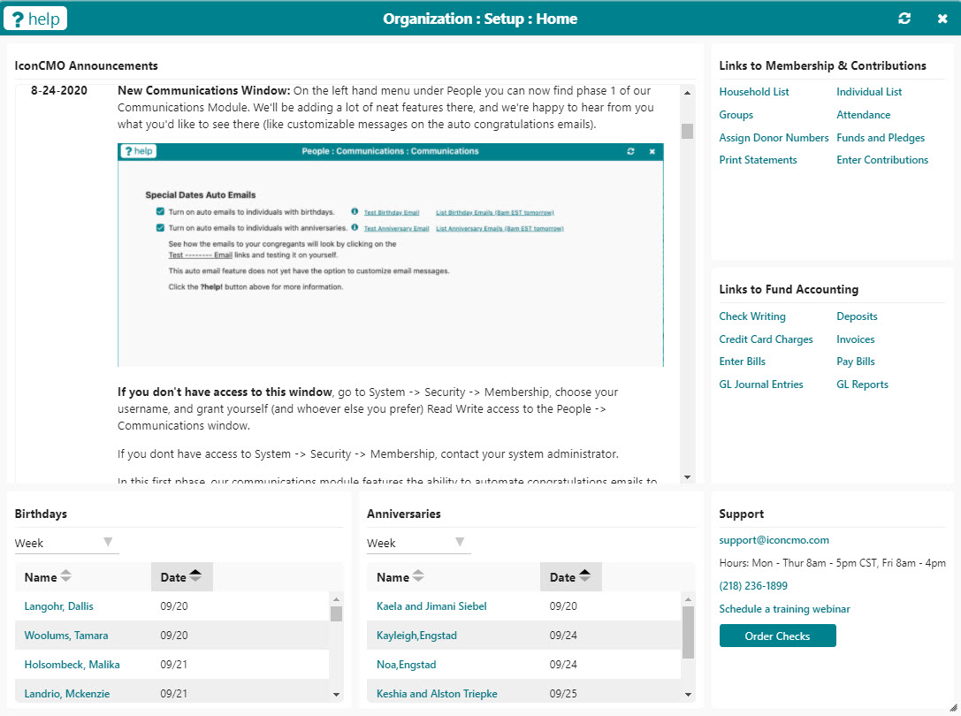
Task: Call support number (218) 236-1899
Action: click(753, 586)
